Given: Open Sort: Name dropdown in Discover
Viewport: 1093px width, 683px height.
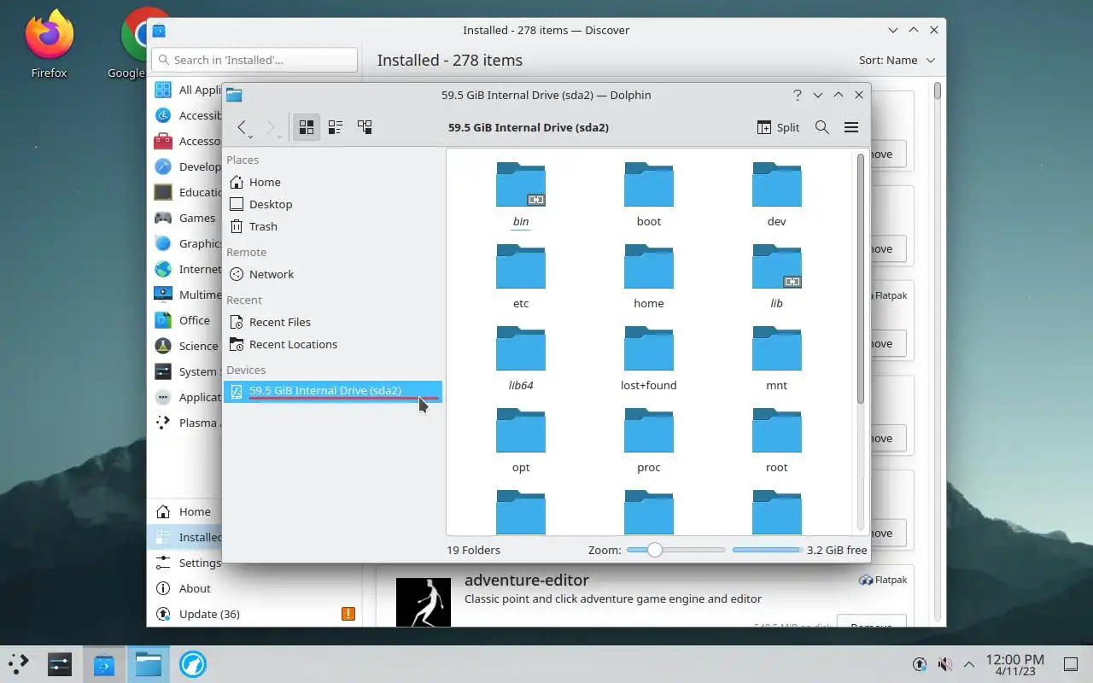Looking at the screenshot, I should 897,60.
